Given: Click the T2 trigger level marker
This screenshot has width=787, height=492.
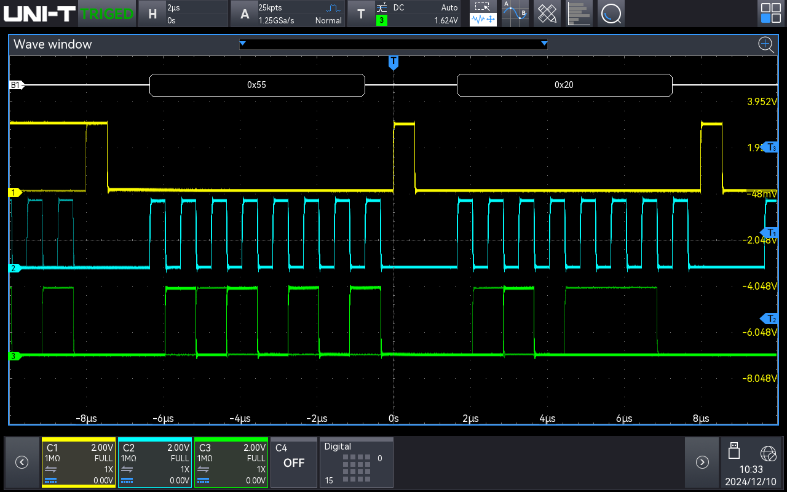Looking at the screenshot, I should click(x=770, y=319).
